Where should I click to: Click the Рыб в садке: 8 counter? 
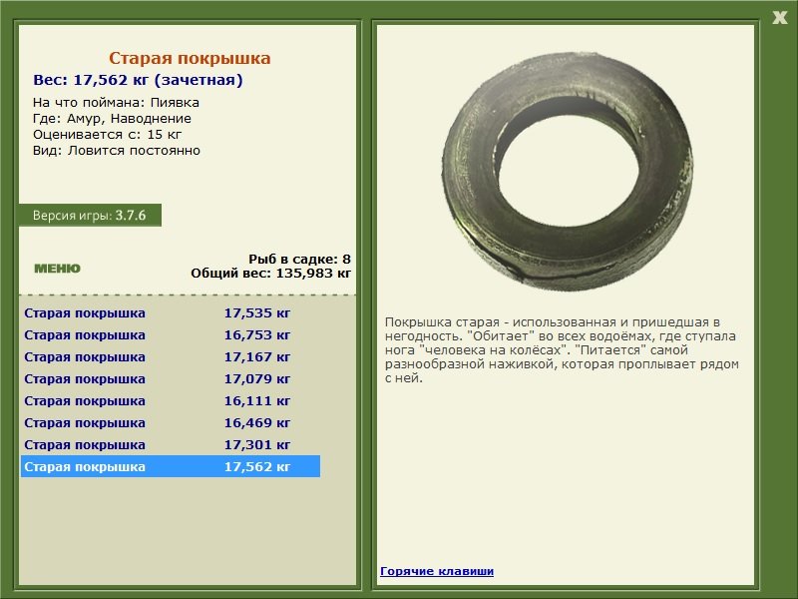tap(299, 259)
